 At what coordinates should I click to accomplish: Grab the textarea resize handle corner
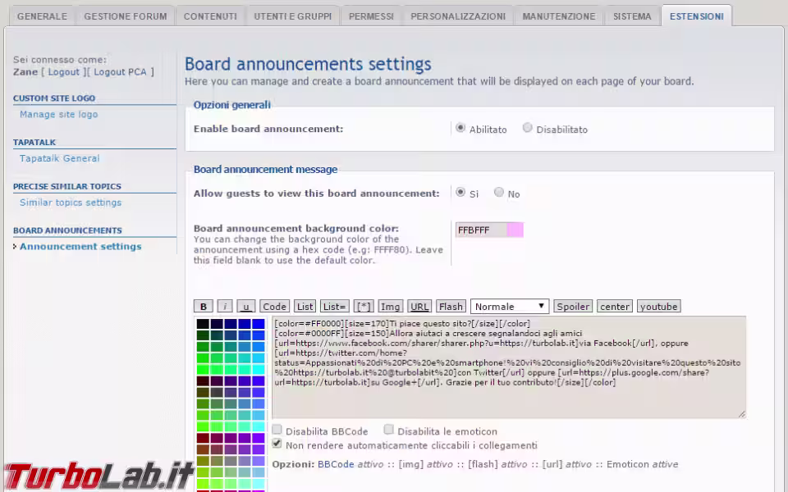click(x=742, y=414)
